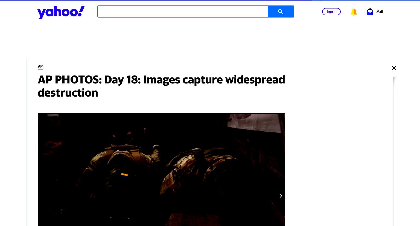
Task: Focus the Yahoo search text field
Action: tap(182, 11)
